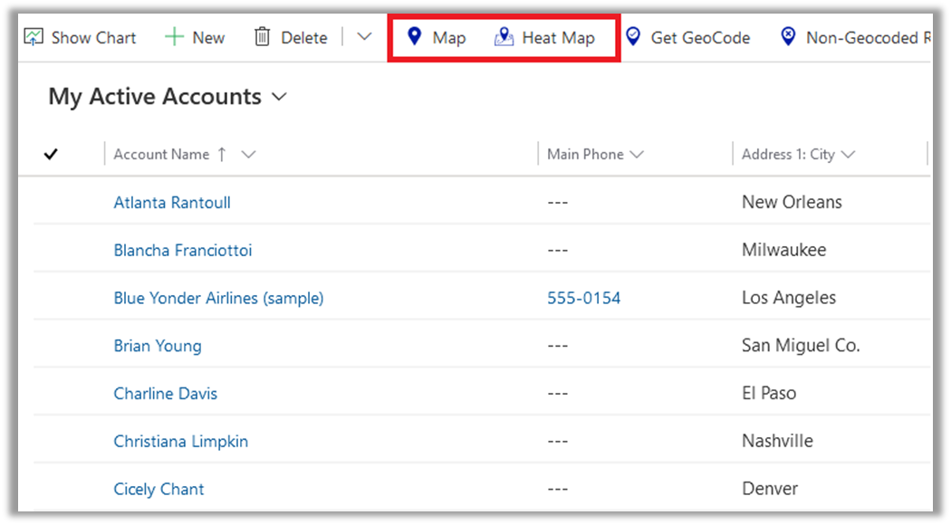Click the Get GeoCode icon
951x525 pixels.
click(x=633, y=37)
